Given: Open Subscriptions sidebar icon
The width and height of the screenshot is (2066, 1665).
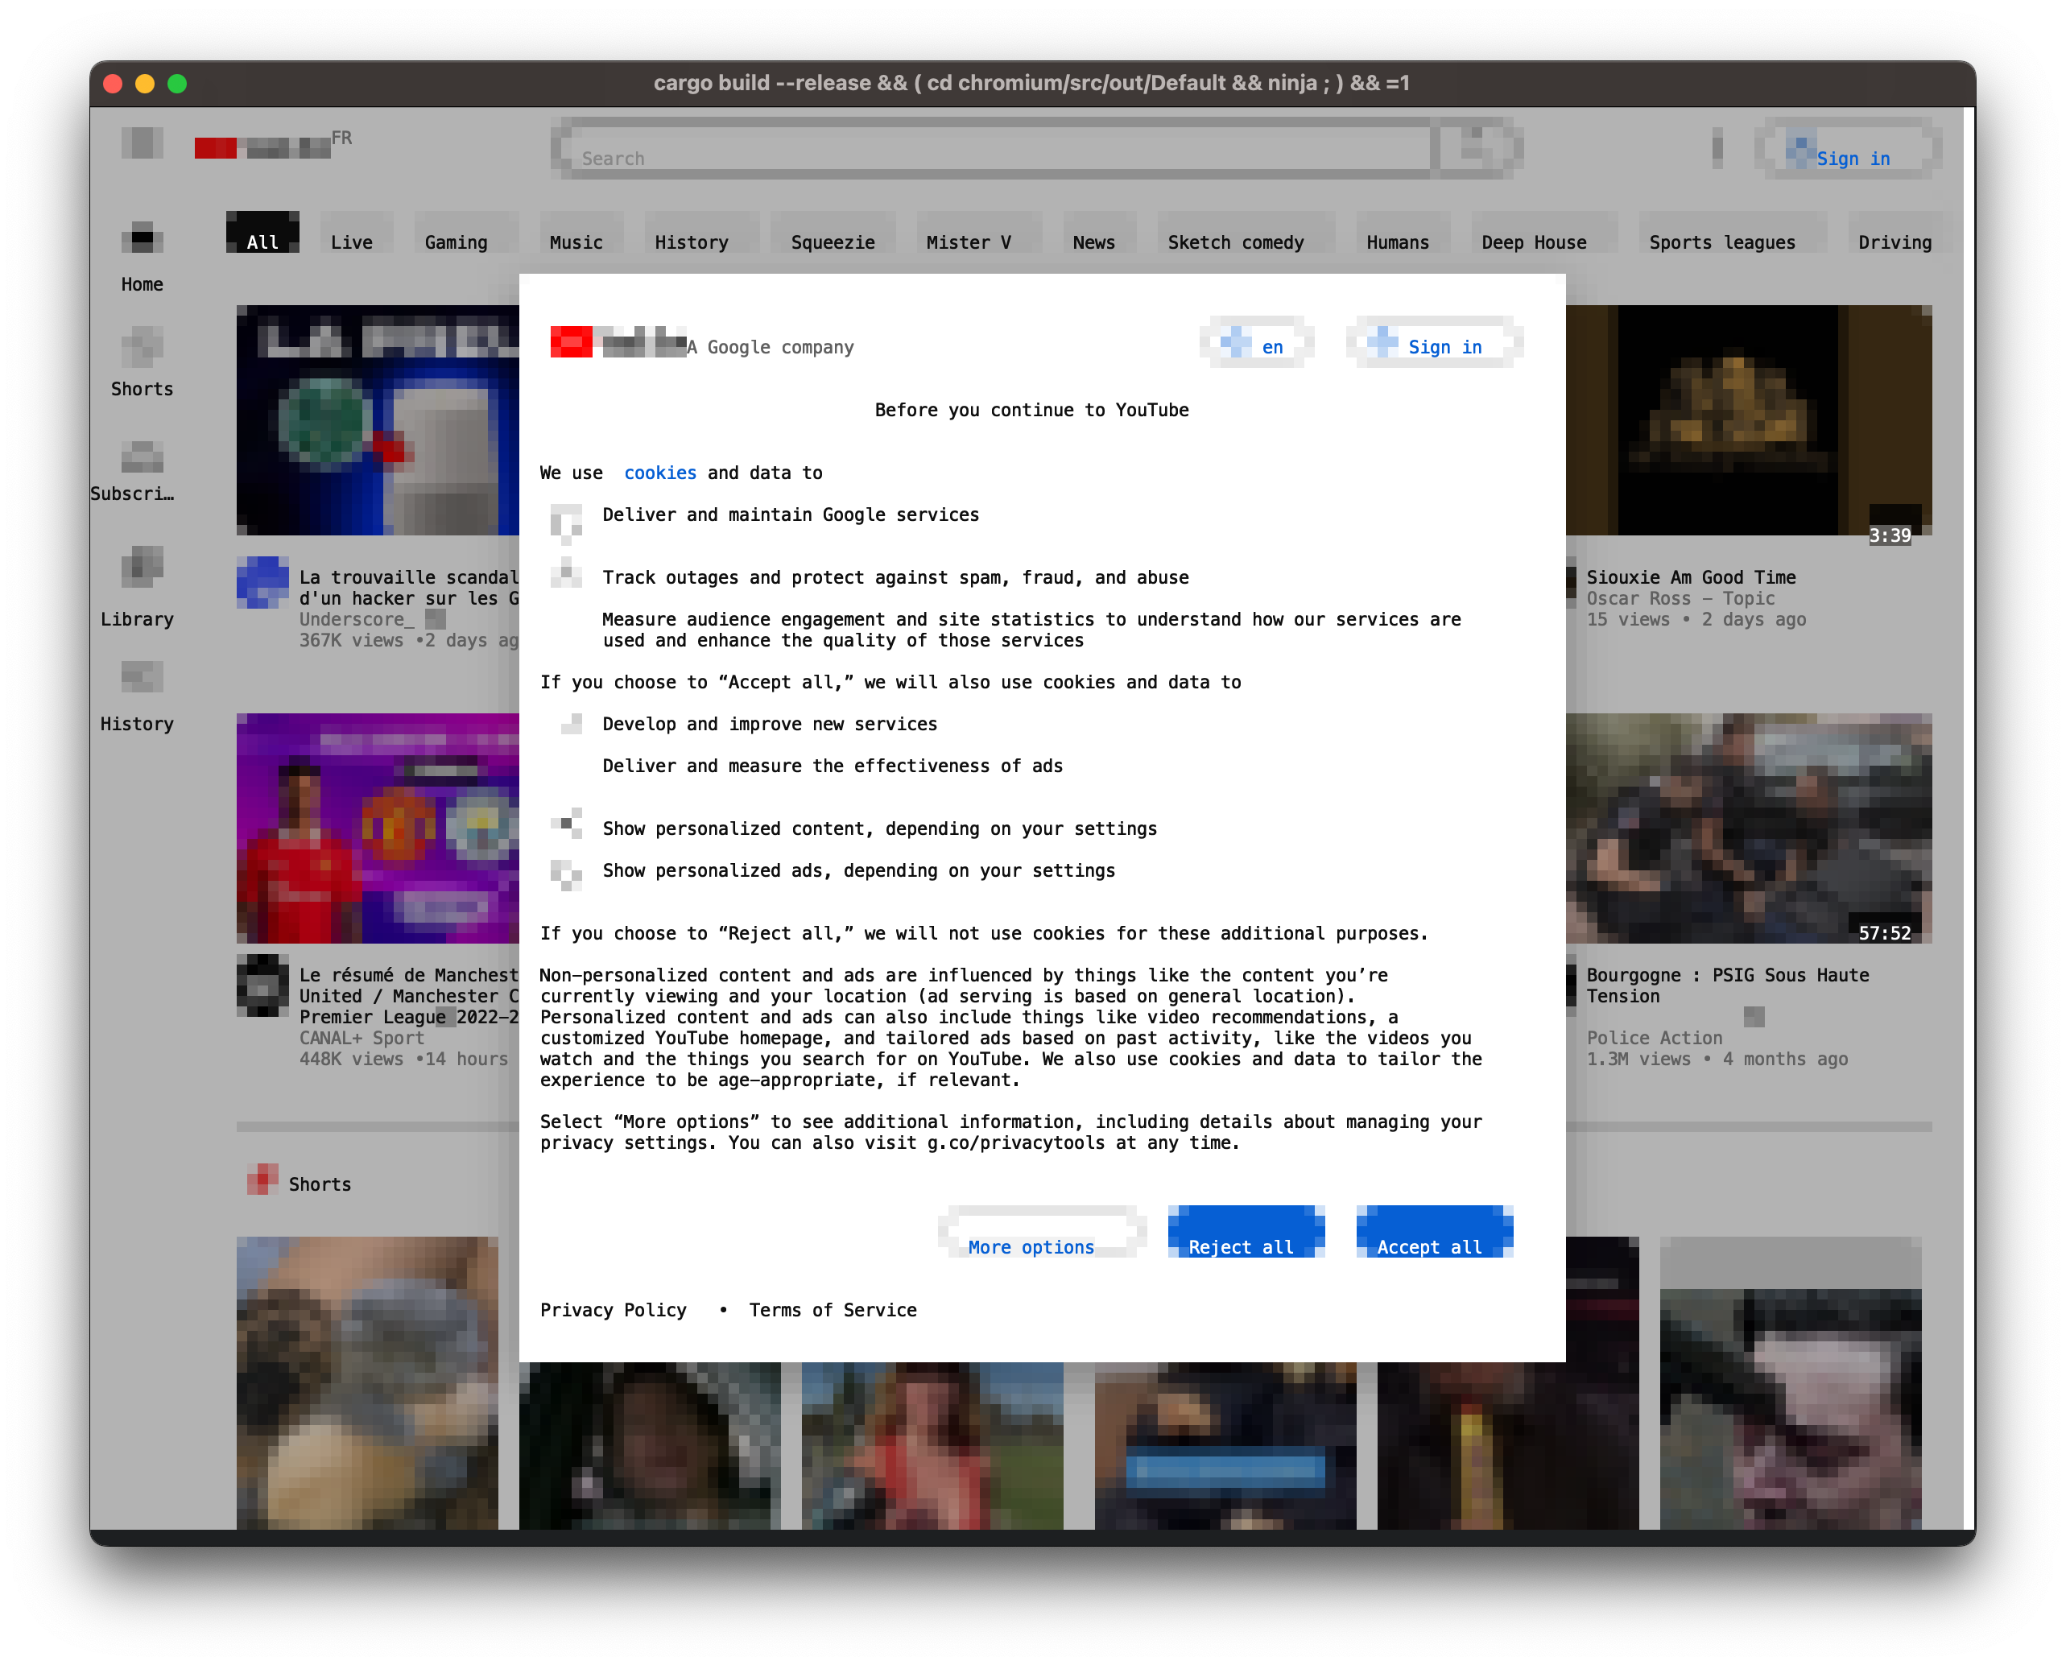Looking at the screenshot, I should click(142, 457).
